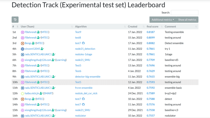This screenshot has height=118, width=210.
Task: Click avatar of xiongfengzhu@126.com in 6th row
Action: [22, 60]
